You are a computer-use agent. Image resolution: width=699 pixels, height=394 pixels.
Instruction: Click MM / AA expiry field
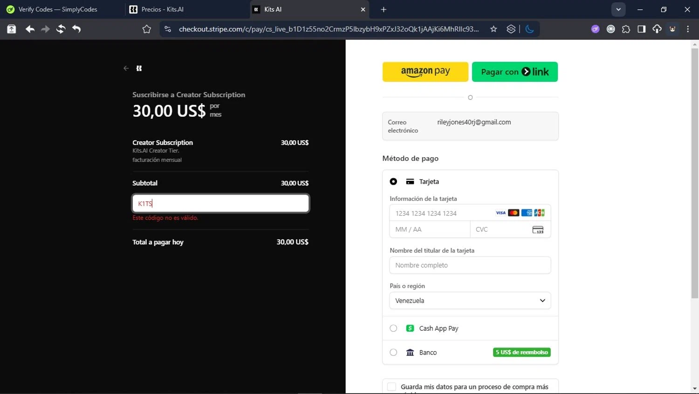430,229
